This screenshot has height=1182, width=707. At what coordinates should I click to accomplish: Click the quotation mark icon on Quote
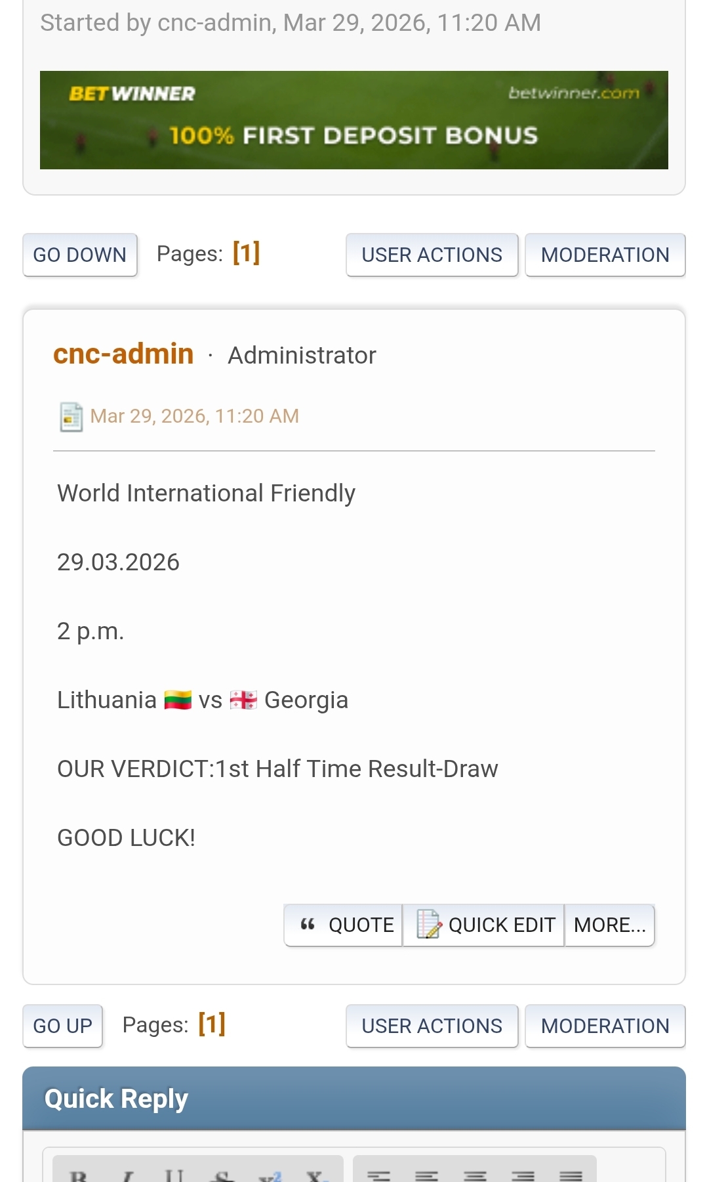click(x=308, y=925)
